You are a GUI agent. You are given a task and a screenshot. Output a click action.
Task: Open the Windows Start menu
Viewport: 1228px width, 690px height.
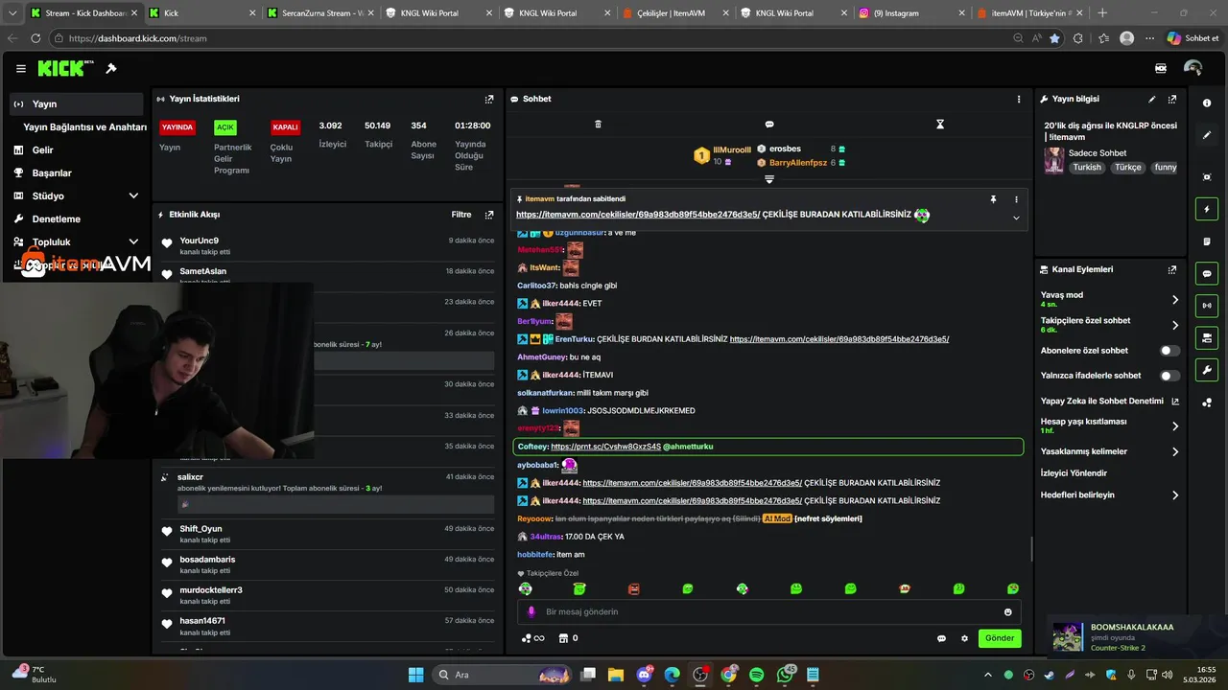point(415,675)
